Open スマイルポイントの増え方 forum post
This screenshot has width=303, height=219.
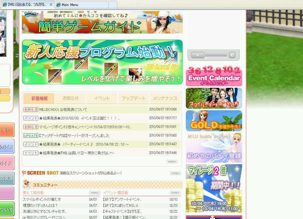coord(42,200)
